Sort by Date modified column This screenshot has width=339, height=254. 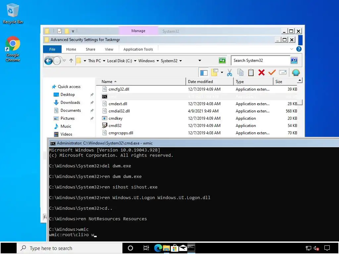(x=210, y=82)
